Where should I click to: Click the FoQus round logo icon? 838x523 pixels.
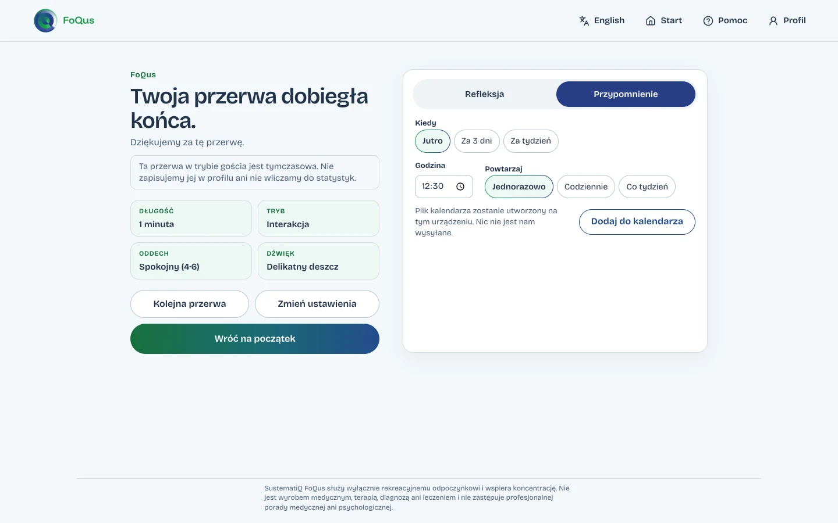45,21
